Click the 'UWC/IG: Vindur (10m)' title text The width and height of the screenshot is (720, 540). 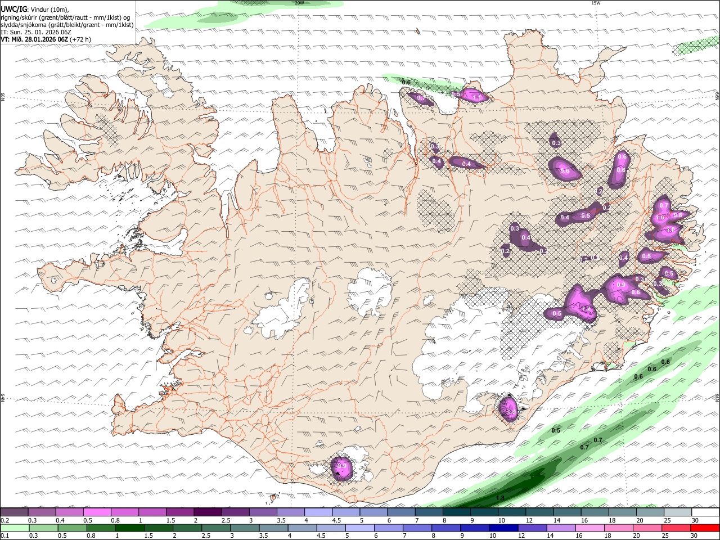click(x=35, y=10)
